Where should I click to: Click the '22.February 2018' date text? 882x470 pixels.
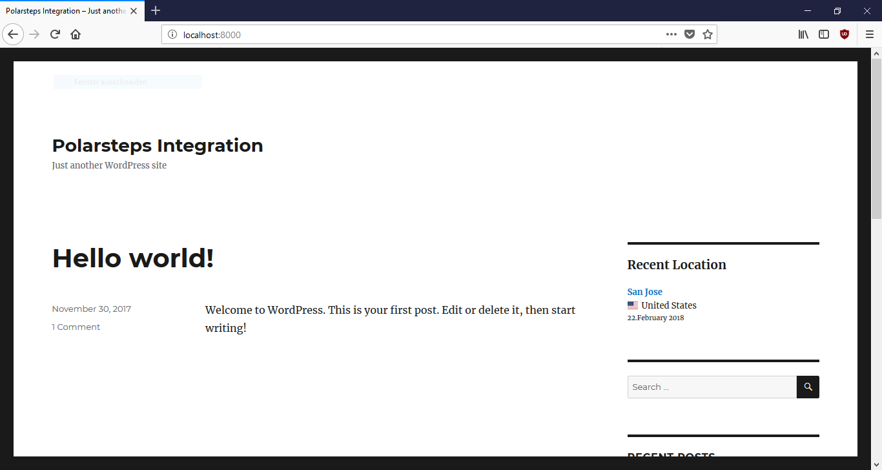point(656,318)
